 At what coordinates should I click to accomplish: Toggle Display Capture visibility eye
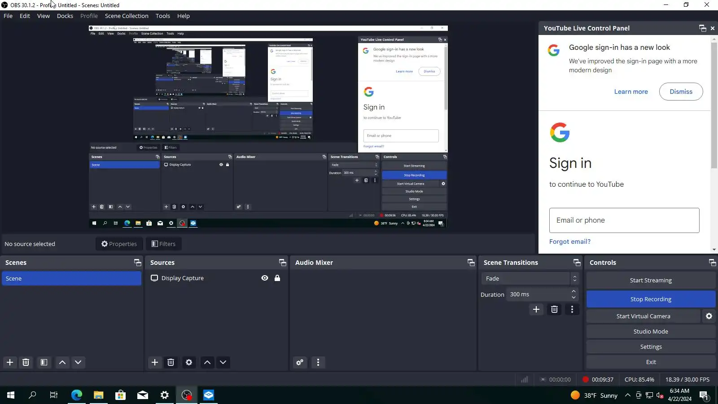pyautogui.click(x=265, y=278)
